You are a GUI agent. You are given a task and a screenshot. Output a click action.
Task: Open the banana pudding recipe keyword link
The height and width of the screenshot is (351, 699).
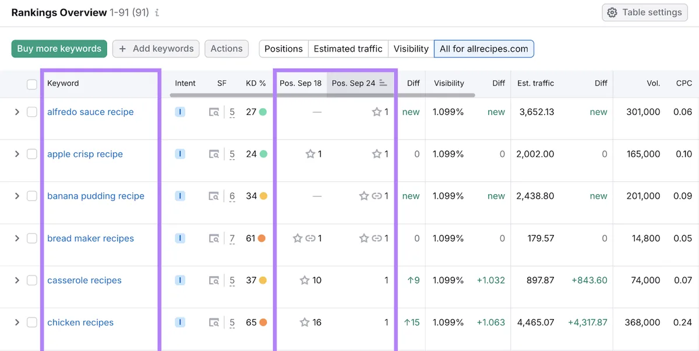(96, 196)
